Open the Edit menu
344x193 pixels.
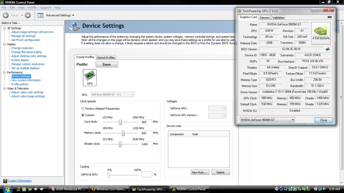click(x=12, y=8)
